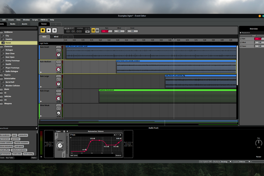Open the Scripts menu
Image resolution: width=264 pixels, height=176 pixels.
(x=35, y=20)
